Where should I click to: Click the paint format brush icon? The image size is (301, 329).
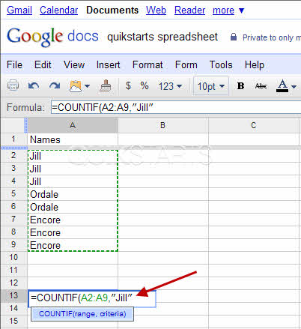click(106, 86)
